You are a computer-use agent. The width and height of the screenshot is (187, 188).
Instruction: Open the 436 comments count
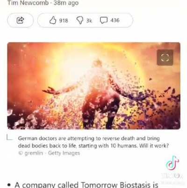point(115,20)
